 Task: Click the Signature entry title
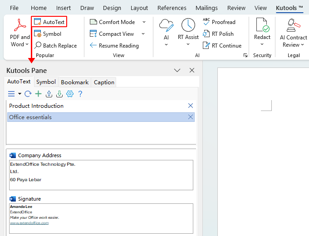point(29,199)
